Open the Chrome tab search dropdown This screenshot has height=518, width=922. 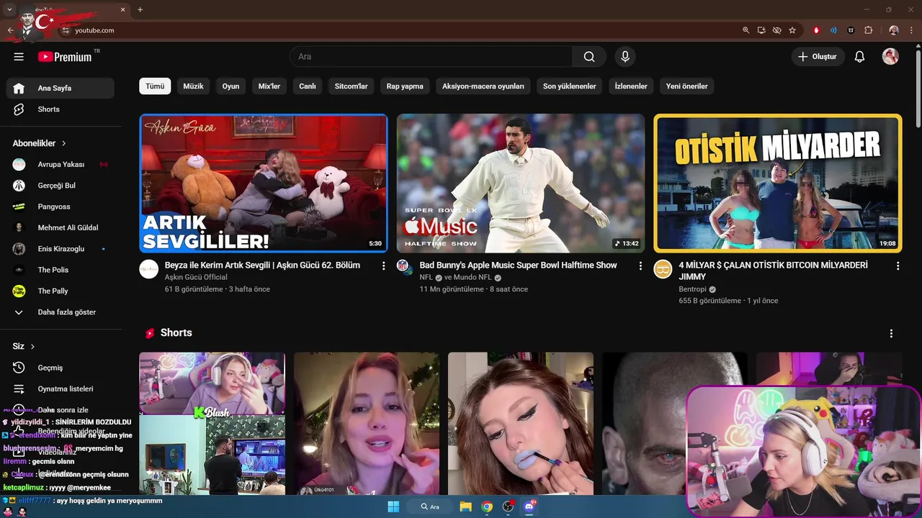click(x=9, y=9)
